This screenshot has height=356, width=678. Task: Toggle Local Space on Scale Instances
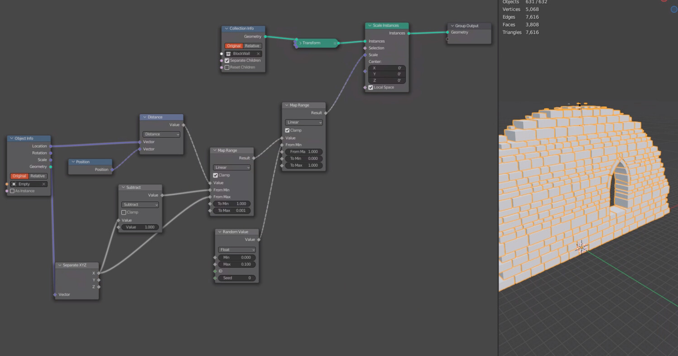tap(371, 87)
